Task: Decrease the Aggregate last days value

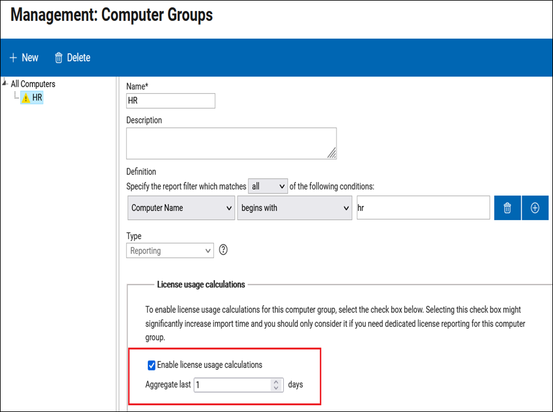Action: (276, 388)
